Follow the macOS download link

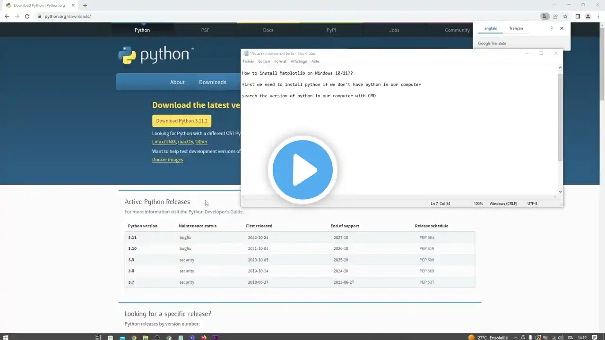pyautogui.click(x=186, y=142)
